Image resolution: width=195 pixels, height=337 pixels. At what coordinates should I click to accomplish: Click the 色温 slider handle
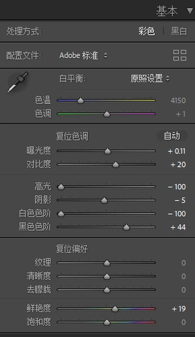point(80,101)
